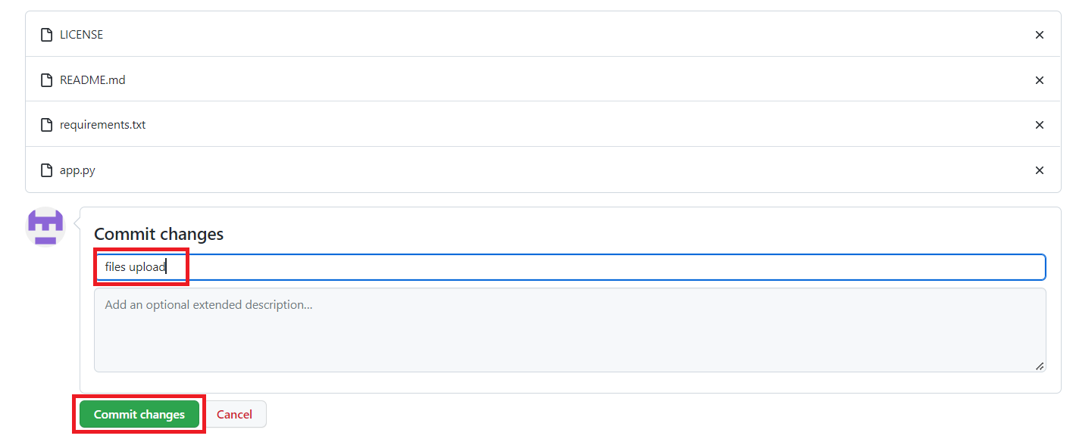The height and width of the screenshot is (442, 1076).
Task: Focus the commit message field containing "files upload"
Action: coord(568,267)
